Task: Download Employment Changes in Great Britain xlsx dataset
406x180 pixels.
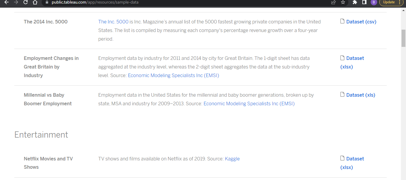Action: [x=355, y=58]
